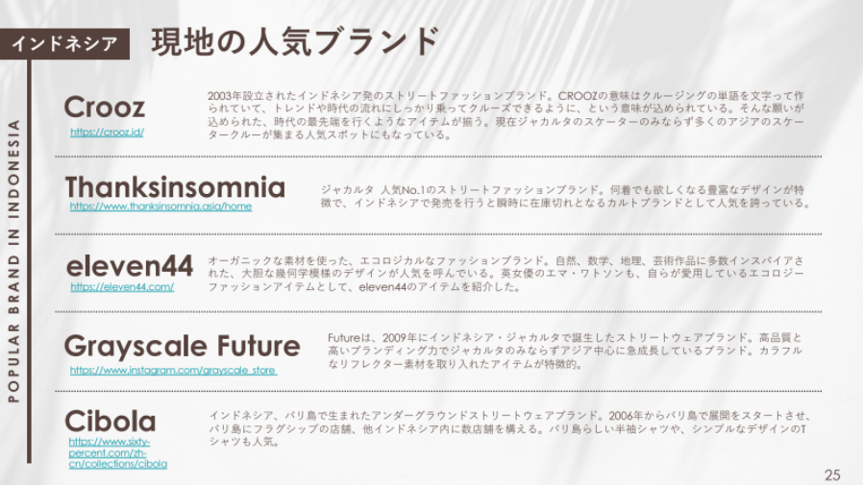Select the Grayscale Future description paragraph
This screenshot has height=485, width=863.
[565, 351]
